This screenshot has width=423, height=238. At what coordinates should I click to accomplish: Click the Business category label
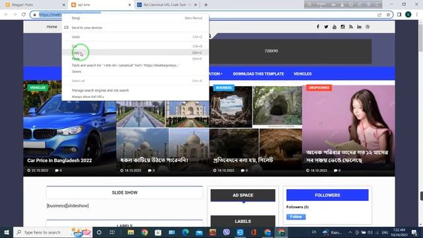click(x=224, y=88)
